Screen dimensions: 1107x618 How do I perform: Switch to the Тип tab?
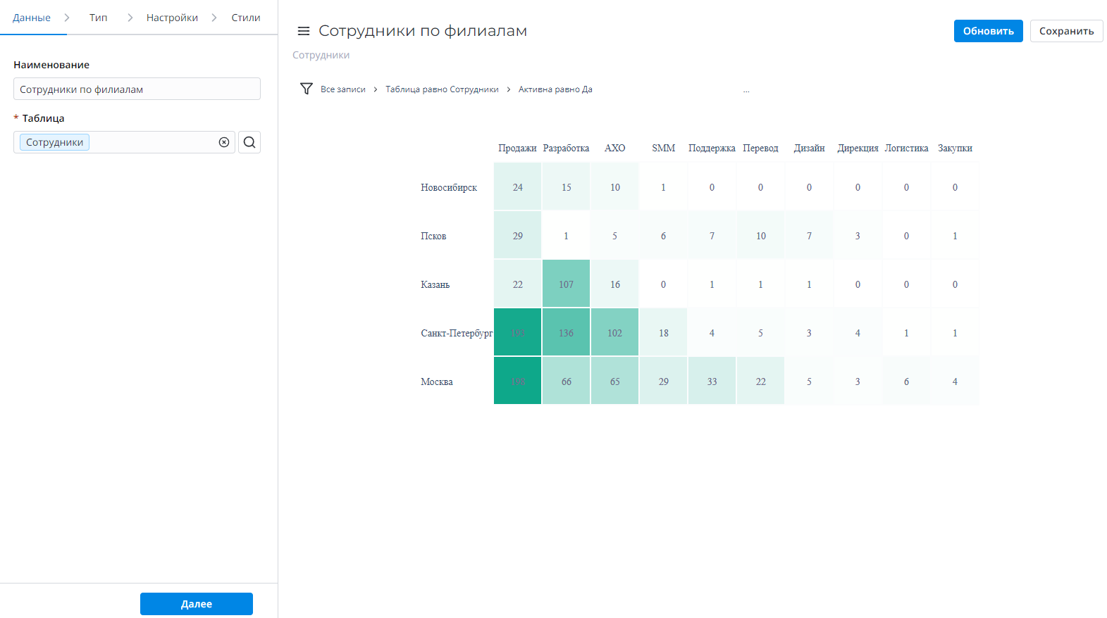[99, 18]
